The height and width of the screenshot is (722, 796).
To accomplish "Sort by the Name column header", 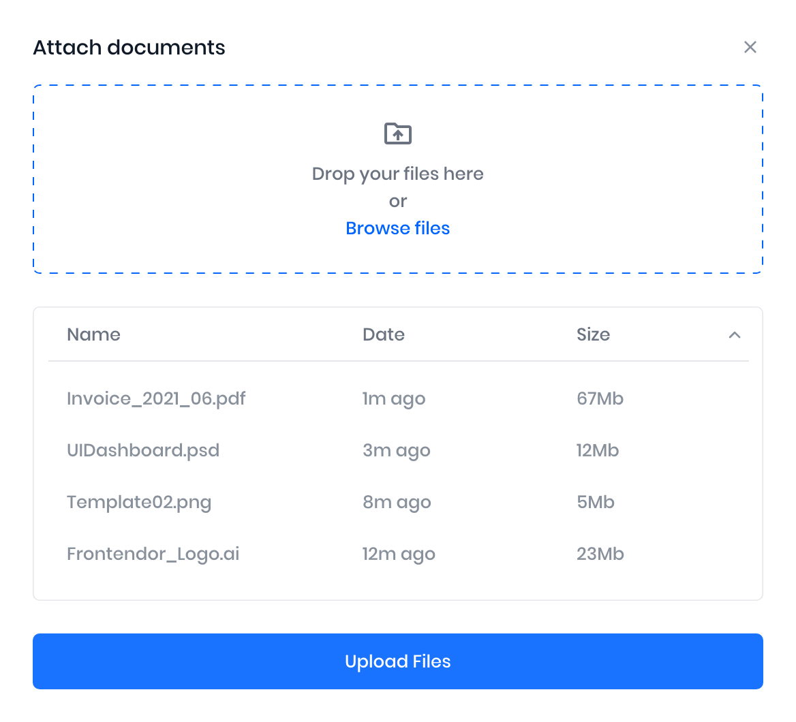I will pos(93,334).
